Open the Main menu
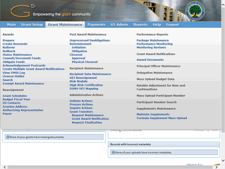The image size is (225, 169). click(x=12, y=25)
